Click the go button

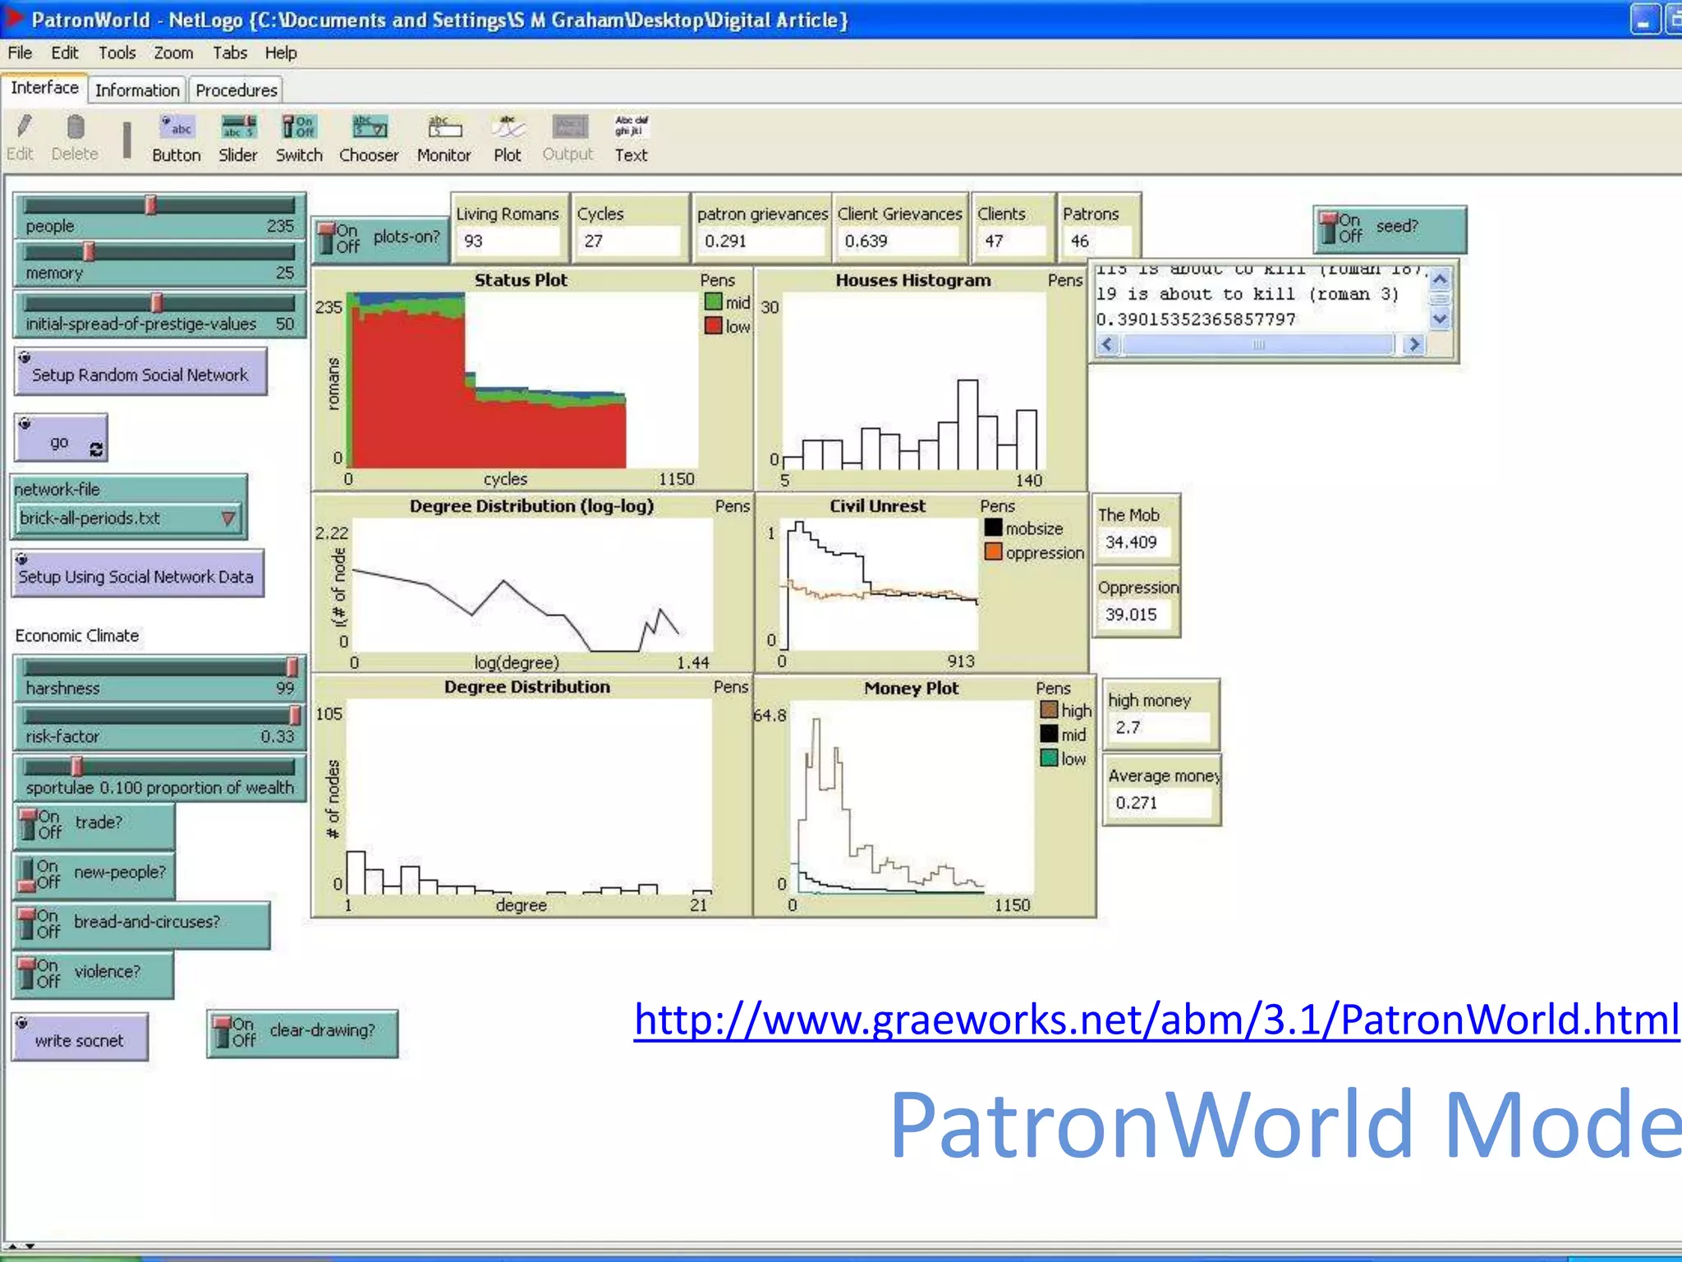coord(61,438)
